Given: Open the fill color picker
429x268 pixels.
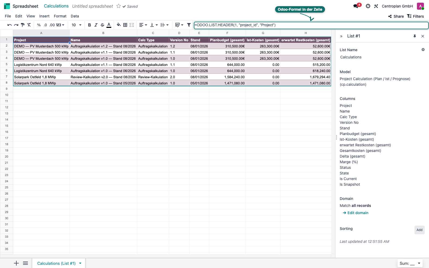Looking at the screenshot, I should click(119, 25).
